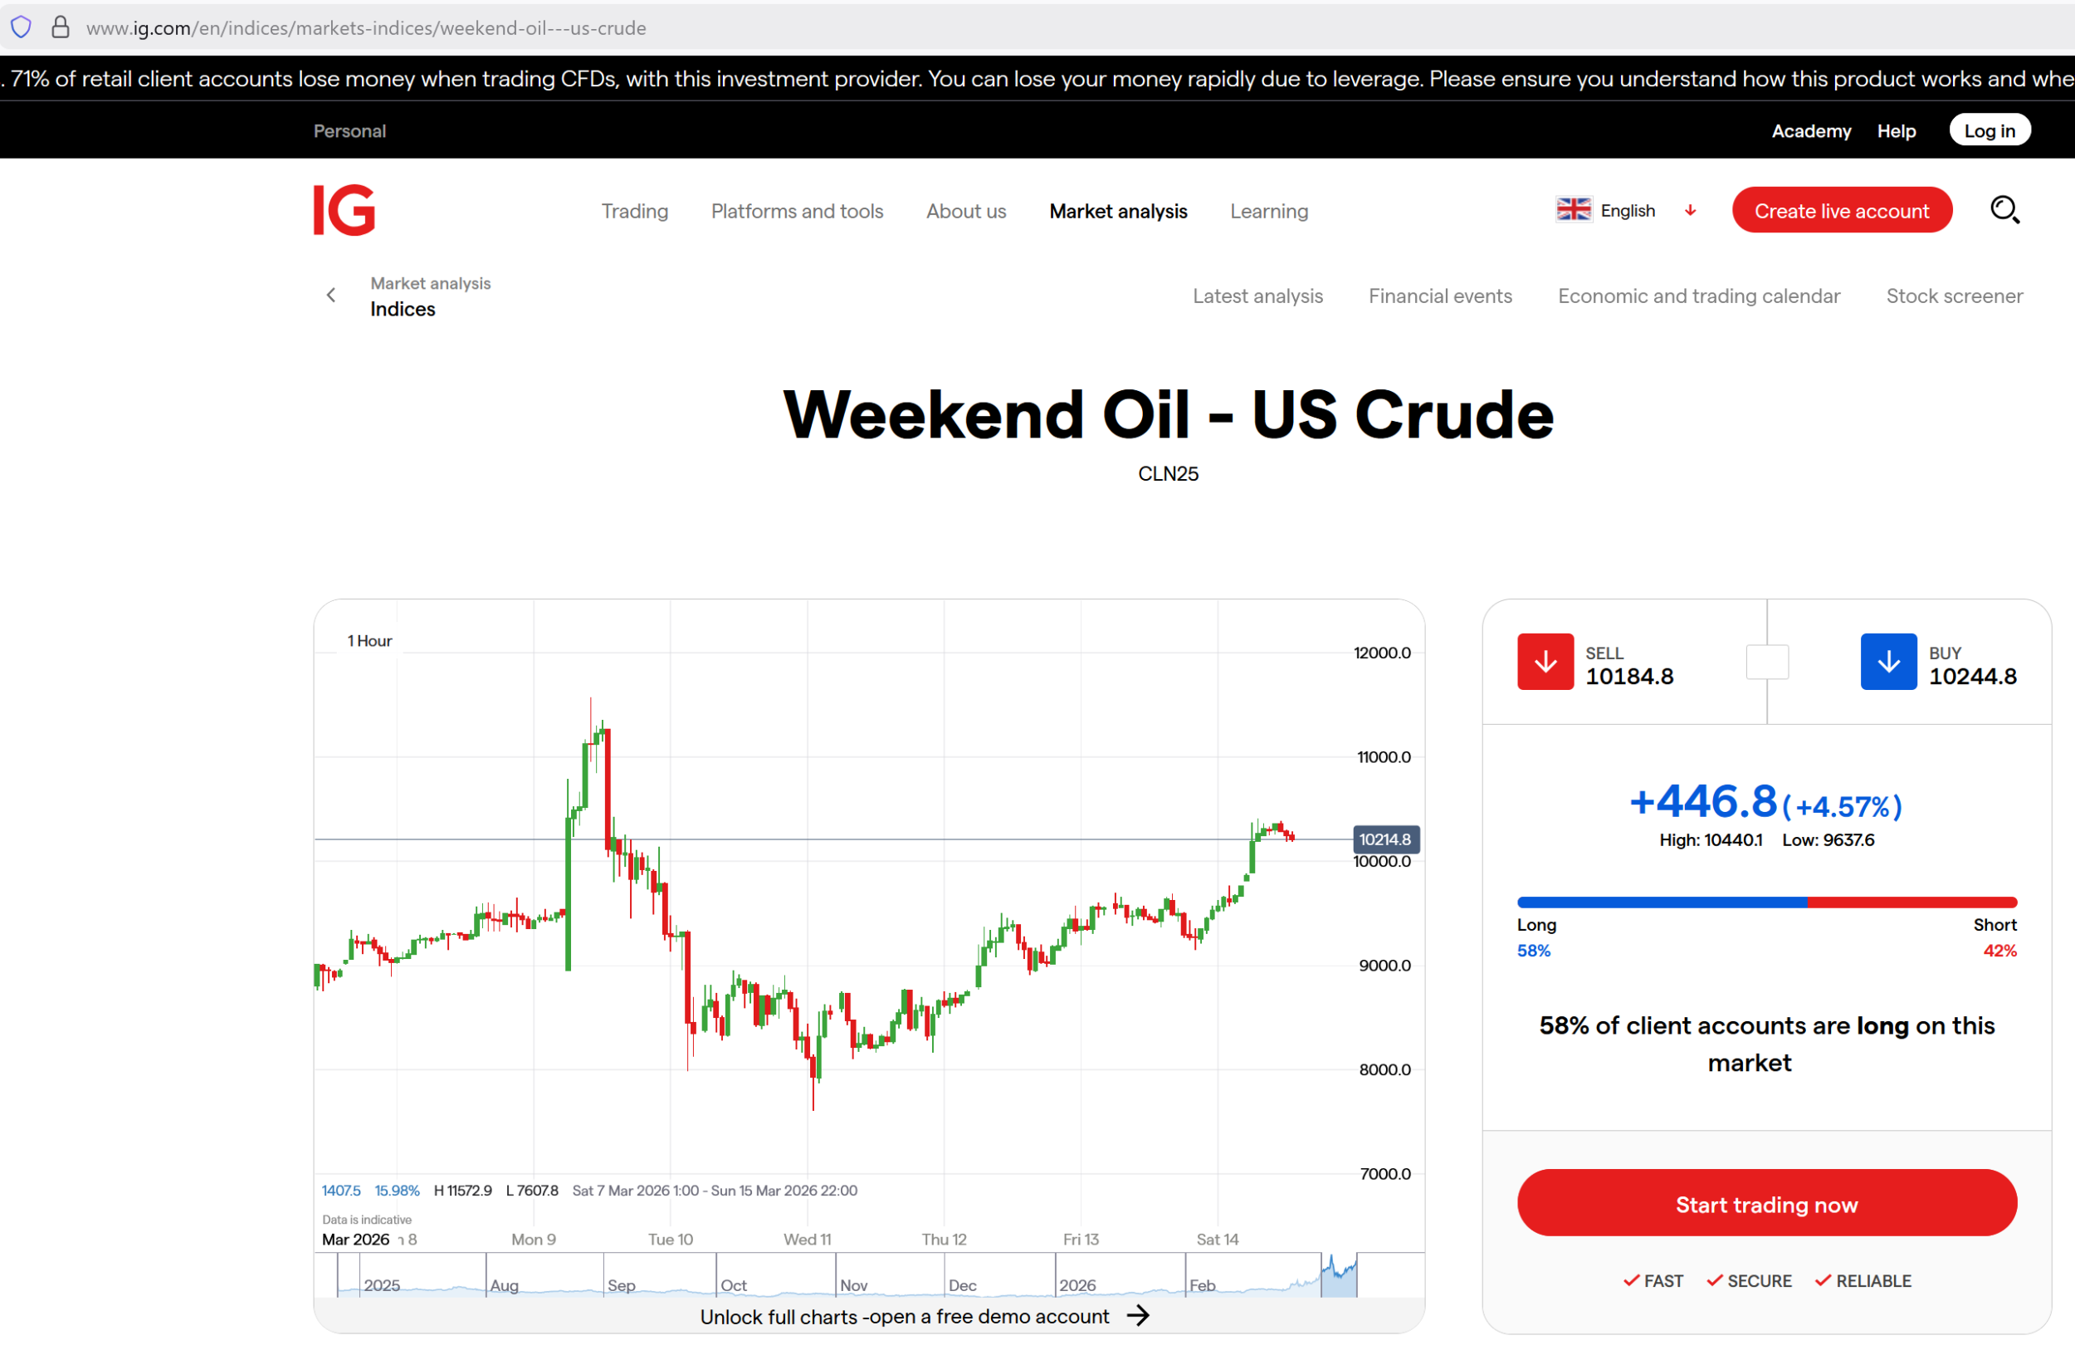Click the IG logo
The image size is (2075, 1350).
click(344, 210)
